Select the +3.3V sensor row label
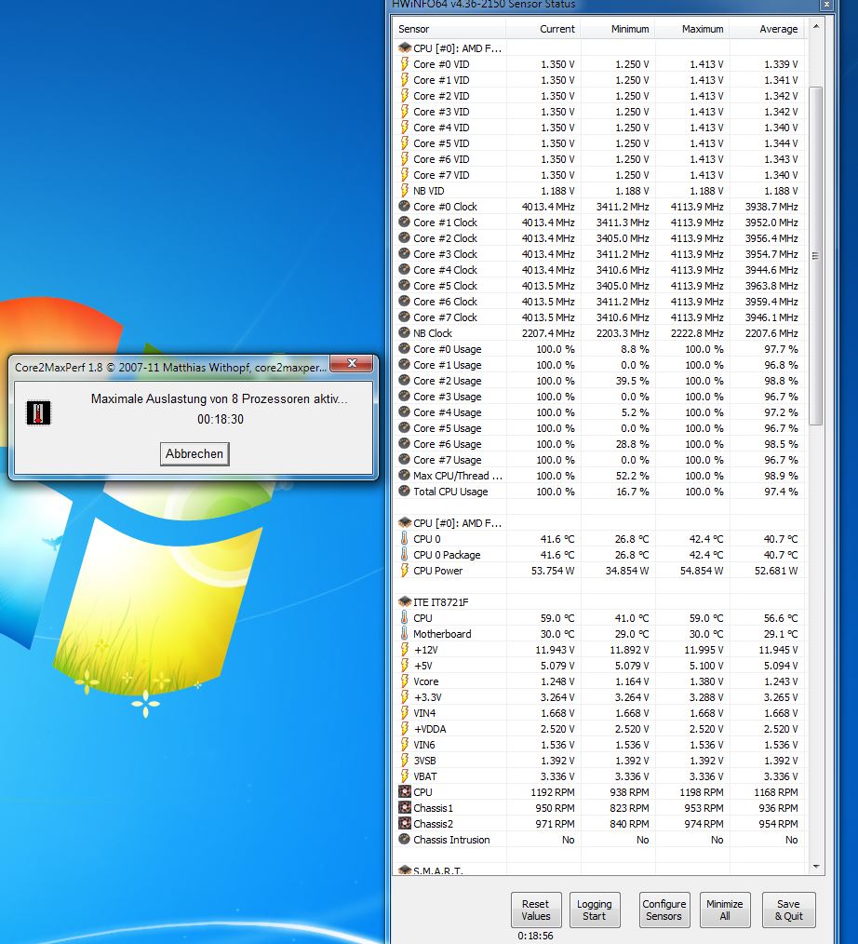The width and height of the screenshot is (858, 944). click(x=427, y=697)
